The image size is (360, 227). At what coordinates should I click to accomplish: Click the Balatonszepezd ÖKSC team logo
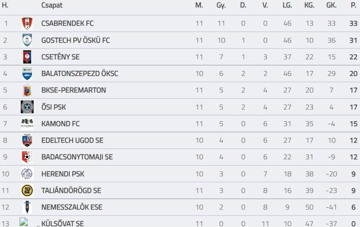(x=27, y=73)
